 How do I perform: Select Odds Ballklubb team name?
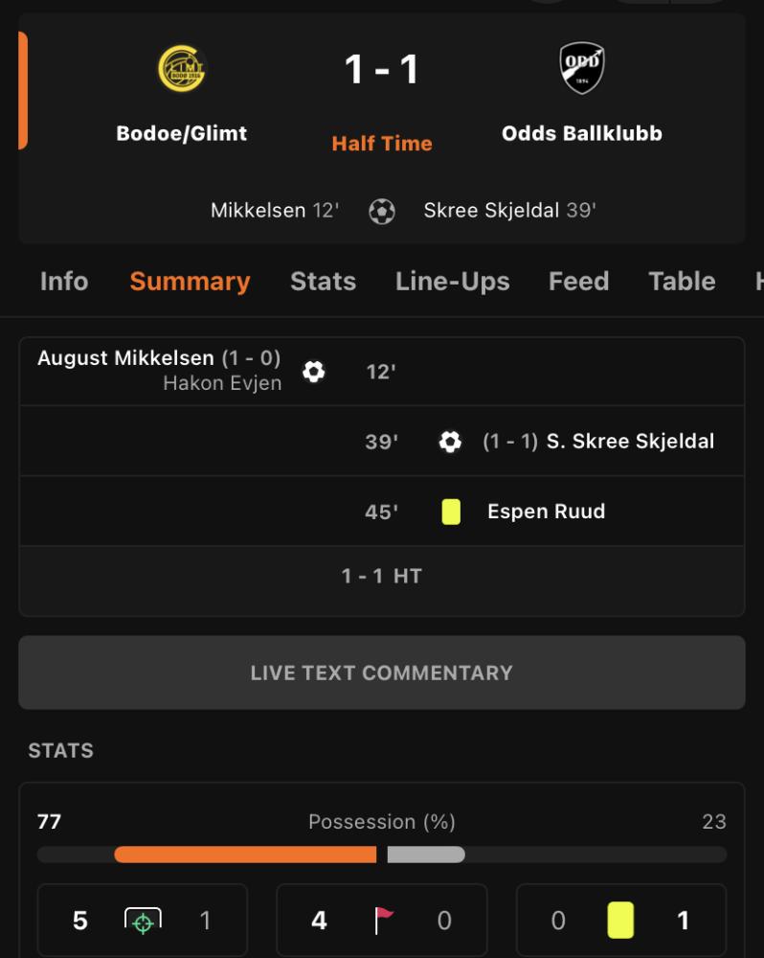(x=582, y=133)
